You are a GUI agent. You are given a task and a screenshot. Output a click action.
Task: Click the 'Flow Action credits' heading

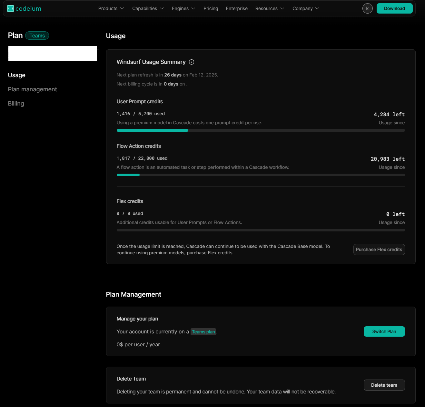coord(139,146)
